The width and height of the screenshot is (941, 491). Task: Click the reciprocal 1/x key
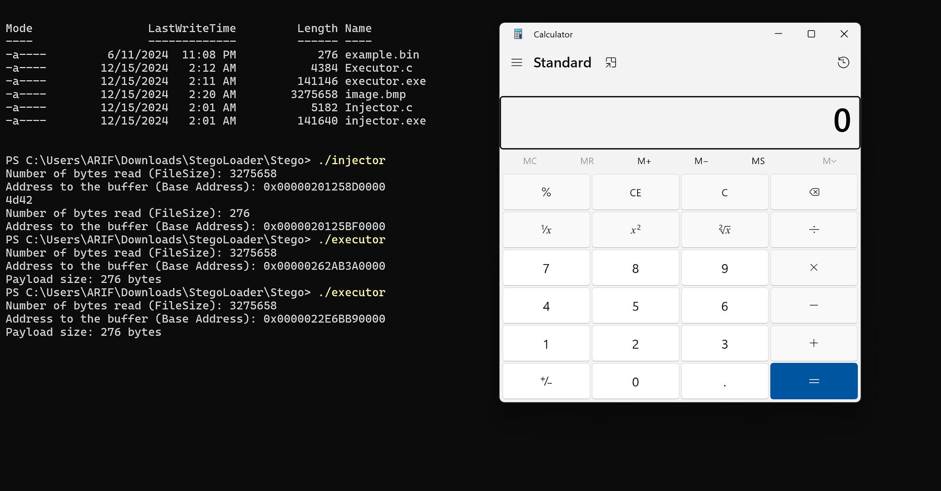point(546,230)
